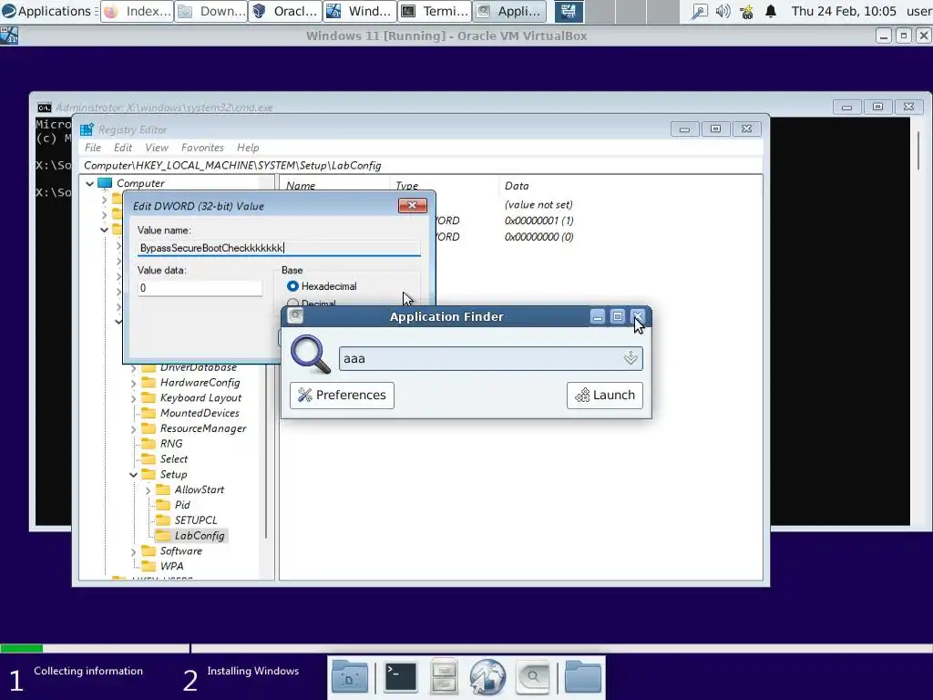Click Launch in Application Finder
Viewport: 933px width, 700px height.
[x=605, y=396]
